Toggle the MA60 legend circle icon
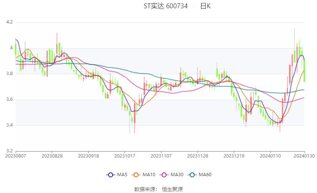317x193 pixels. pos(192,175)
